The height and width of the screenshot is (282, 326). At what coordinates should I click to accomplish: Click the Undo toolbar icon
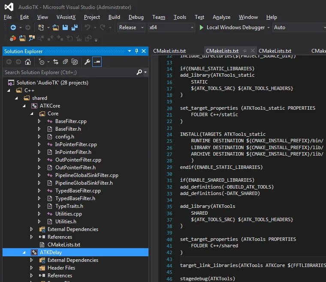coord(88,27)
